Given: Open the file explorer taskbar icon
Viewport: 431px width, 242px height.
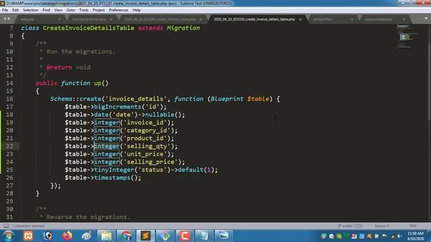Looking at the screenshot, I should pos(106,236).
